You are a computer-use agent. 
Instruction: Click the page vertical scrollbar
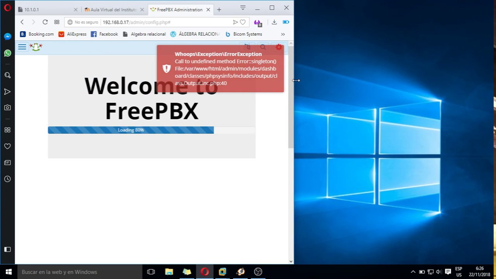pyautogui.click(x=291, y=97)
